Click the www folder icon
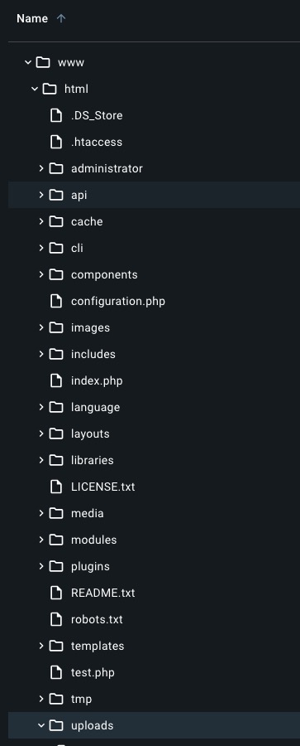Image resolution: width=300 pixels, height=746 pixels. (x=43, y=62)
